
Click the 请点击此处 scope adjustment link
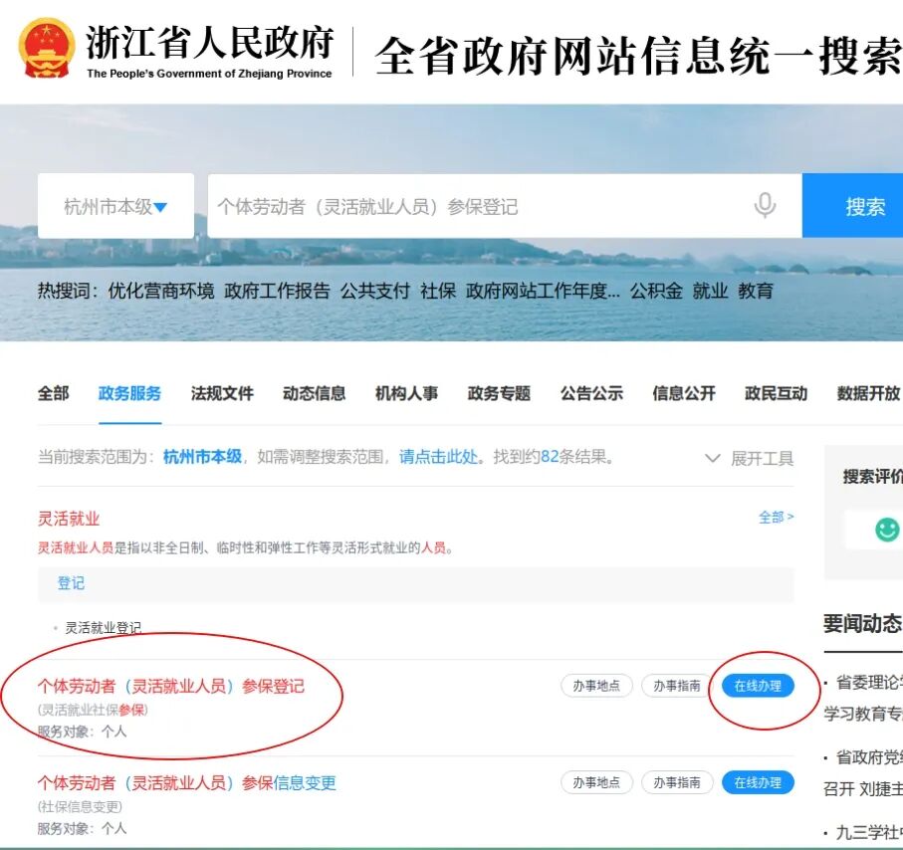pyautogui.click(x=438, y=457)
